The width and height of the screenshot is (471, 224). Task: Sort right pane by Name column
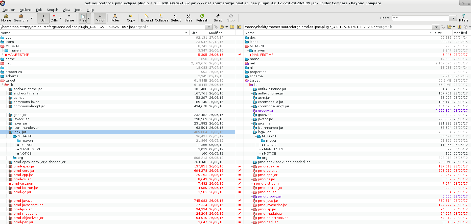339,33
